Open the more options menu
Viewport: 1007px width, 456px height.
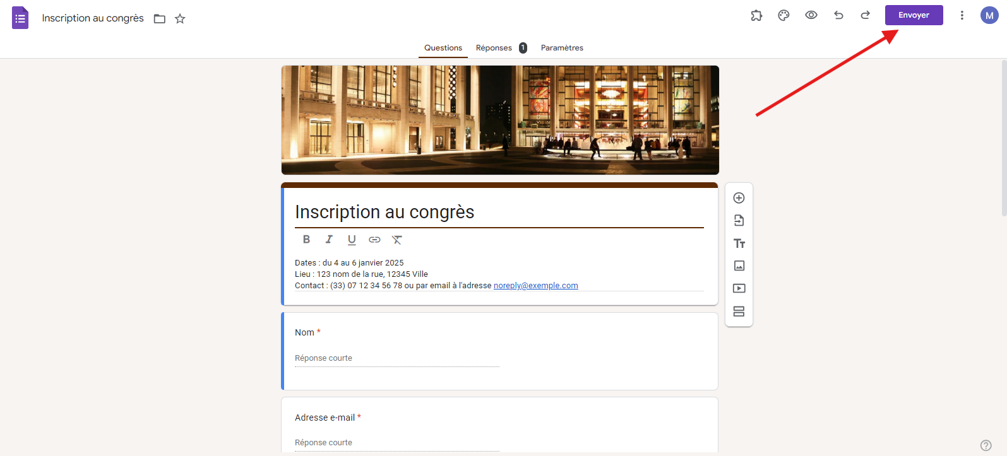pos(962,15)
